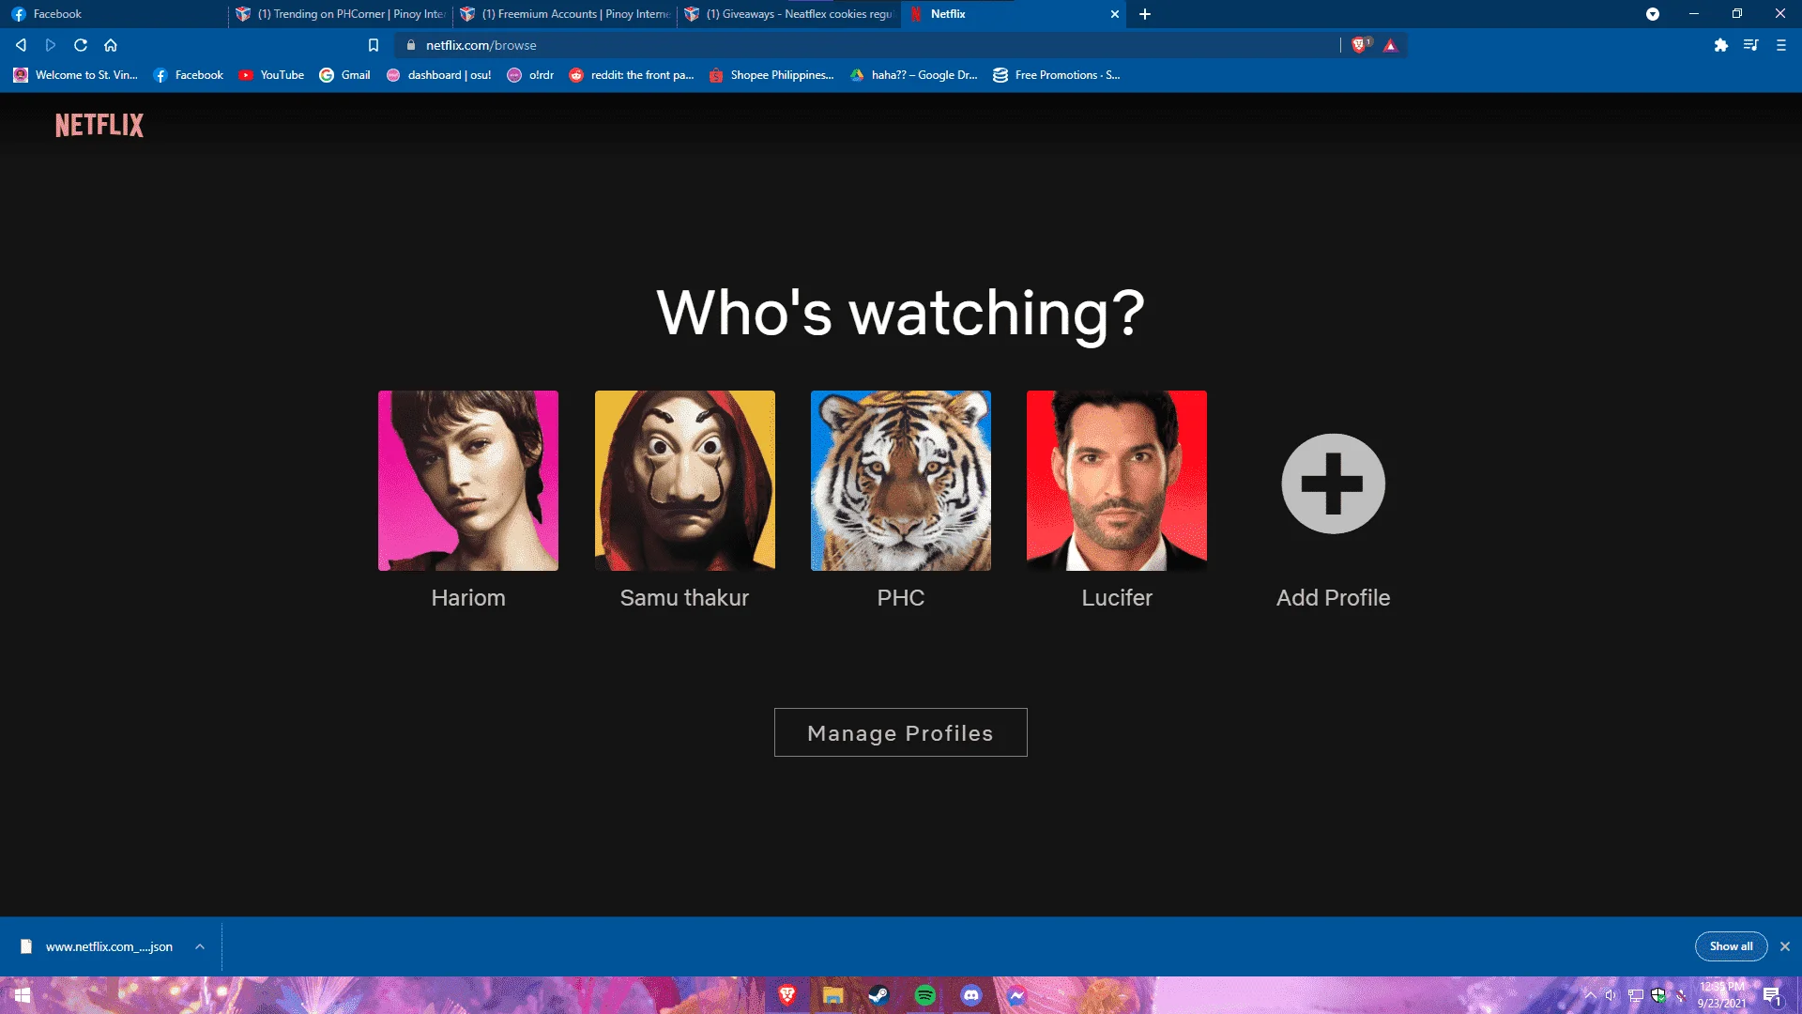Open the media playlist control icon

tap(1751, 45)
